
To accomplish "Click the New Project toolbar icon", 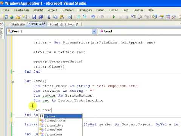I will [x=5, y=17].
